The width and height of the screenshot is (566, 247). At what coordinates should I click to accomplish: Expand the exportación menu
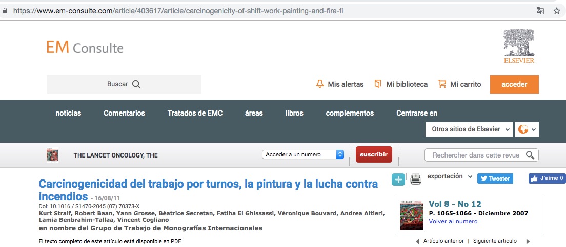coord(450,176)
